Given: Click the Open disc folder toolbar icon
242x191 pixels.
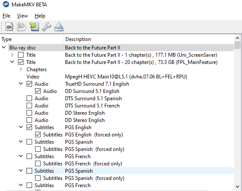Looking at the screenshot, I should coord(21,27).
